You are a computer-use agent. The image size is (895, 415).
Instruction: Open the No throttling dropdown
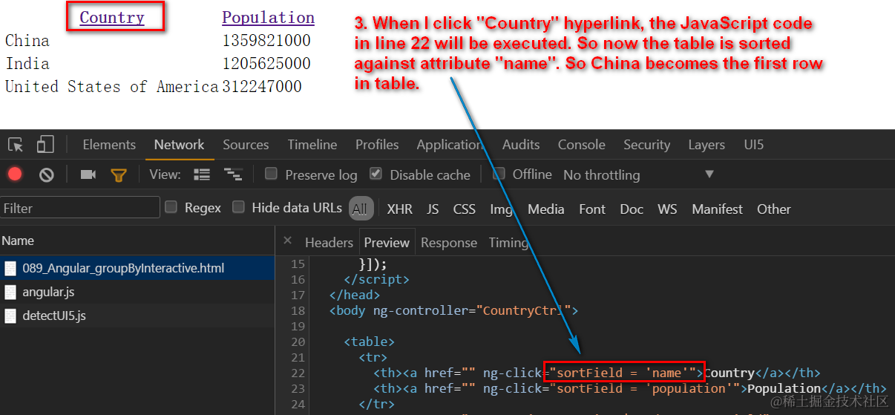pyautogui.click(x=639, y=175)
